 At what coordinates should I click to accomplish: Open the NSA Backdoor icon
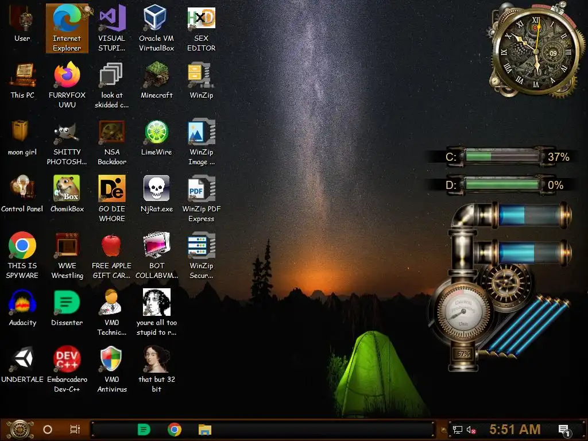(x=112, y=142)
